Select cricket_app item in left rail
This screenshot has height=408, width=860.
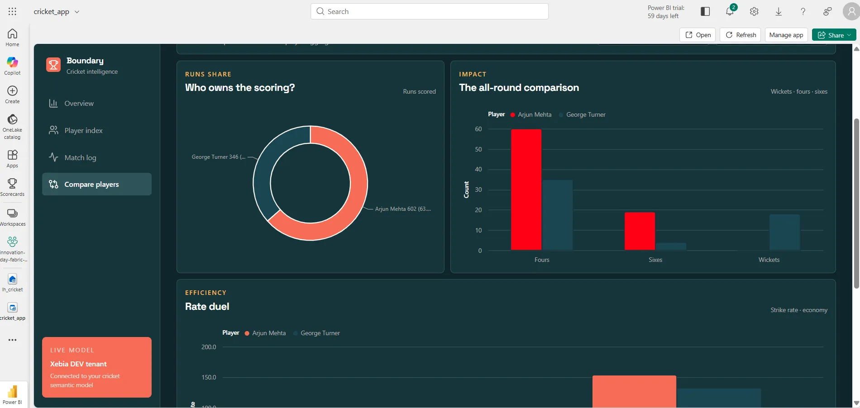[x=12, y=312]
